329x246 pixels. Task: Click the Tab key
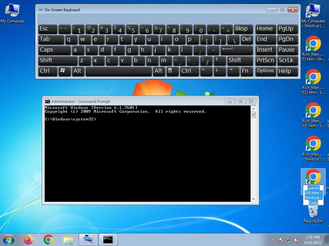click(51, 40)
